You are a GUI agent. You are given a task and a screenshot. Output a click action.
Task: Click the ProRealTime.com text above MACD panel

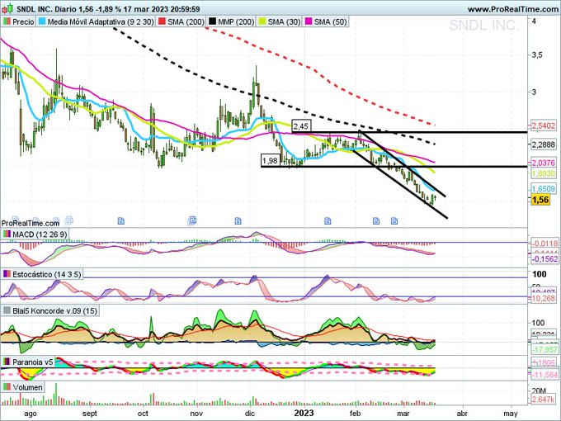31,224
